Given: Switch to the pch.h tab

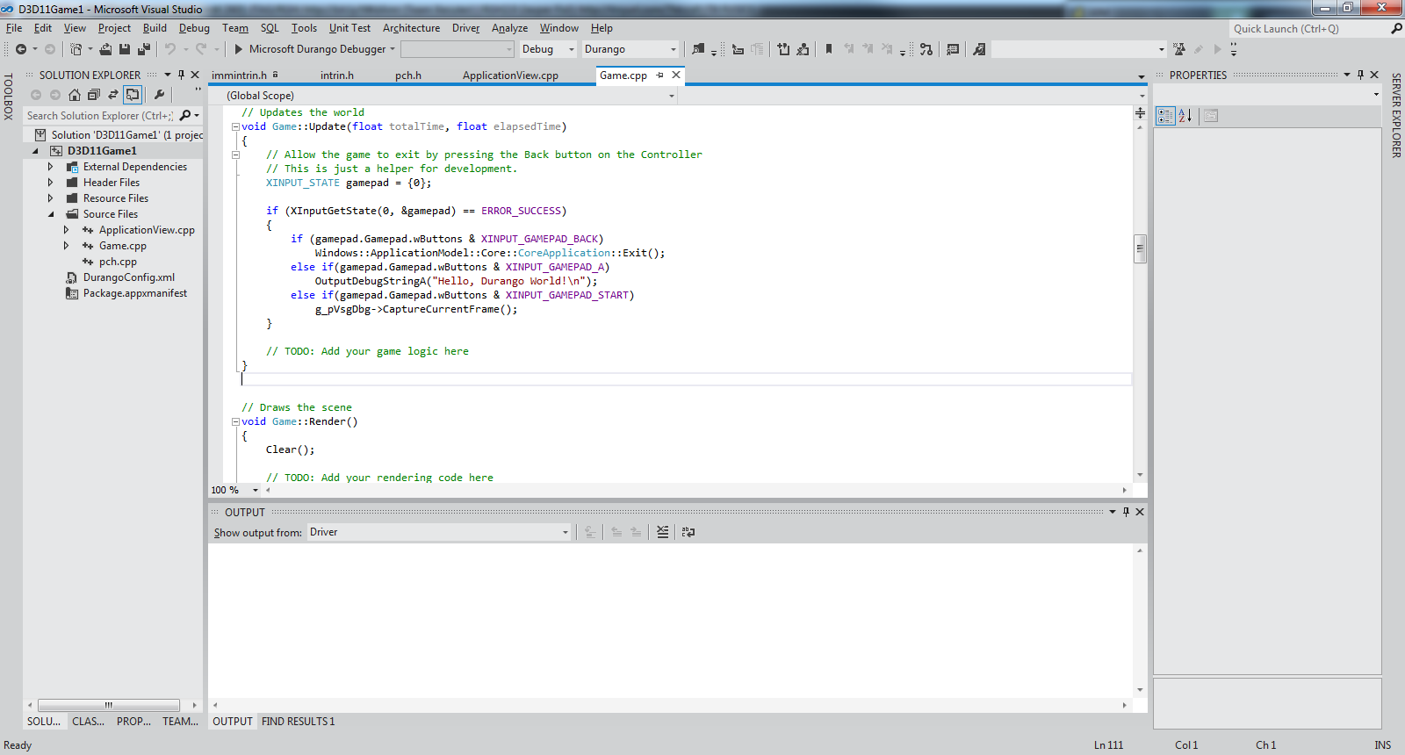Looking at the screenshot, I should 408,75.
